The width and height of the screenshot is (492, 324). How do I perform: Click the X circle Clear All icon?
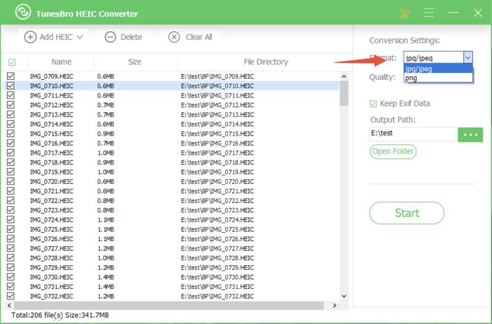(174, 37)
